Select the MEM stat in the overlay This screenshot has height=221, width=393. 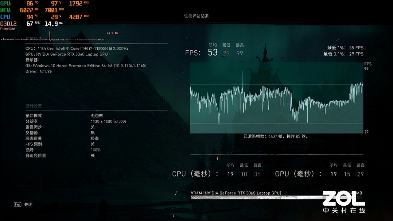[x=6, y=10]
